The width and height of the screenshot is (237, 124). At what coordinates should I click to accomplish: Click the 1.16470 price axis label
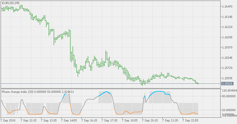coord(227,7)
